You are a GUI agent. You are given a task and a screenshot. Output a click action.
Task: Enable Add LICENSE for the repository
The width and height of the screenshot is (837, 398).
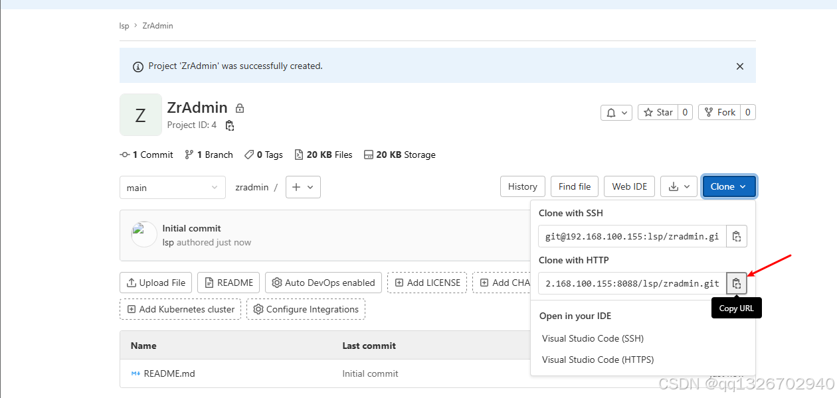click(x=427, y=282)
